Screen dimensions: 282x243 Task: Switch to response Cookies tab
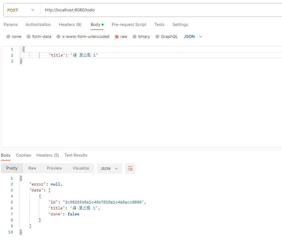click(23, 155)
